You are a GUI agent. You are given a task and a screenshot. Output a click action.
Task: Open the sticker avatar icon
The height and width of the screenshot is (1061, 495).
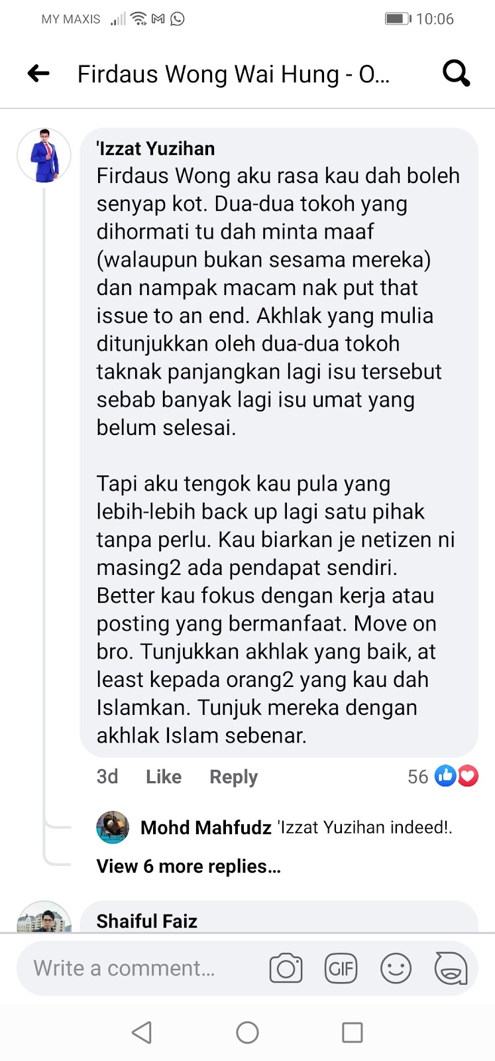click(x=451, y=969)
